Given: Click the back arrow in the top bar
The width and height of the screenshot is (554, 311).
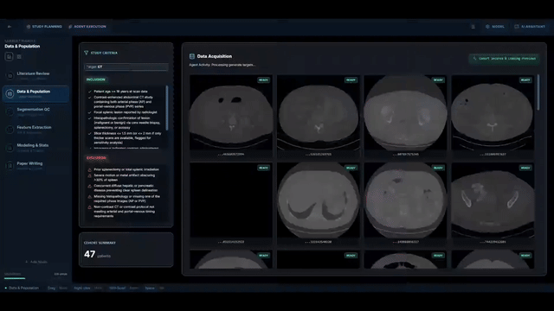Looking at the screenshot, I should [x=10, y=27].
